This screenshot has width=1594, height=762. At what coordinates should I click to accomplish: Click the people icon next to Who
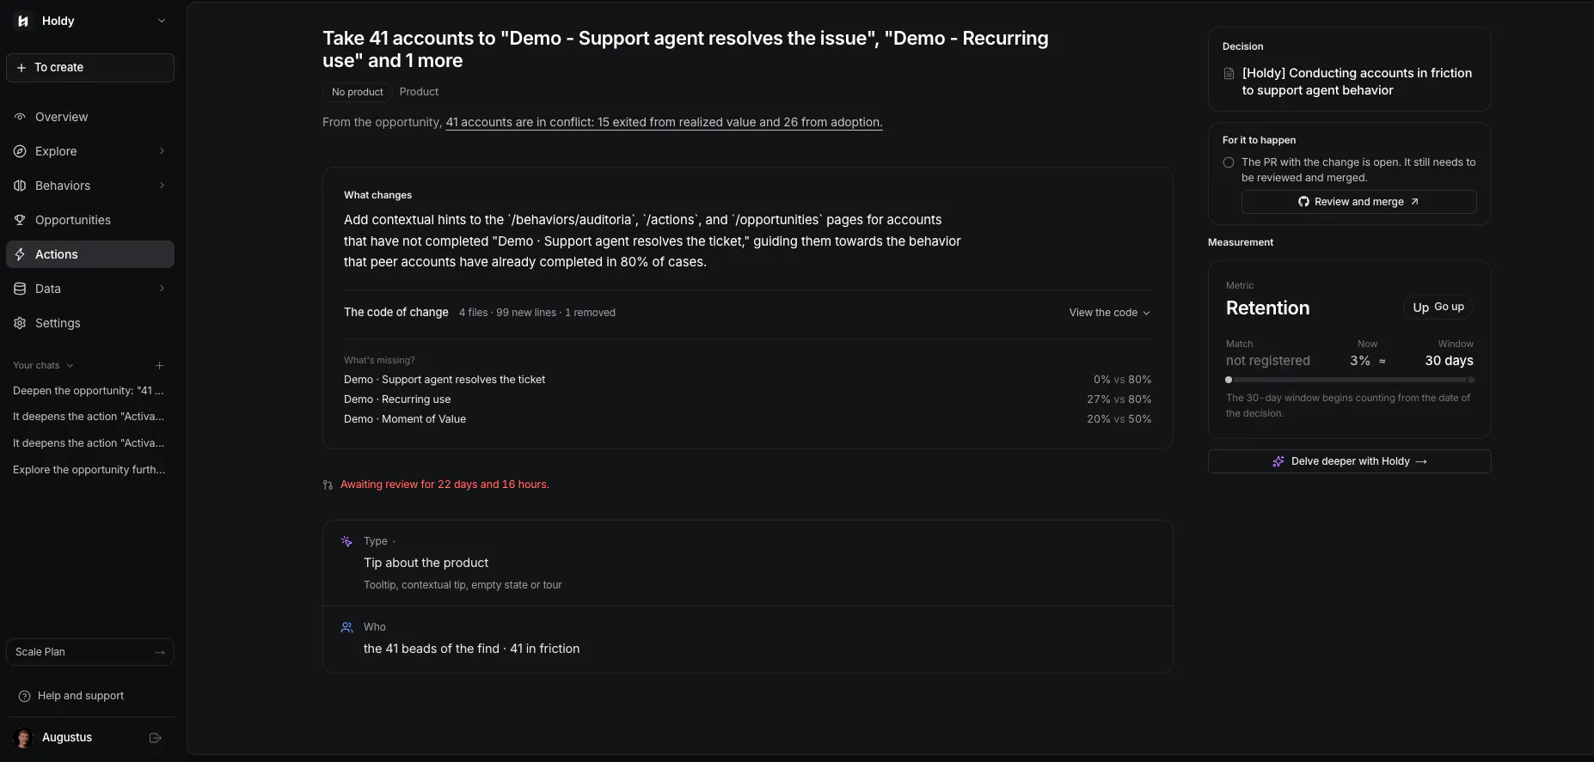[346, 627]
